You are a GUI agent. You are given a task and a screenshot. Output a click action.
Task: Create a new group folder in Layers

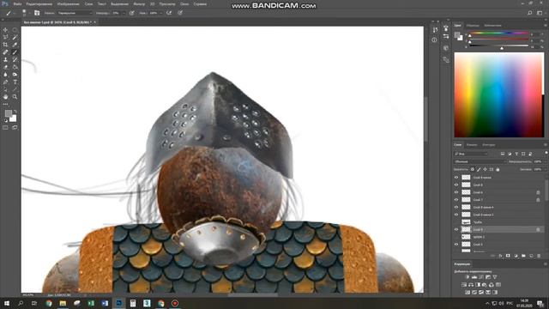523,256
